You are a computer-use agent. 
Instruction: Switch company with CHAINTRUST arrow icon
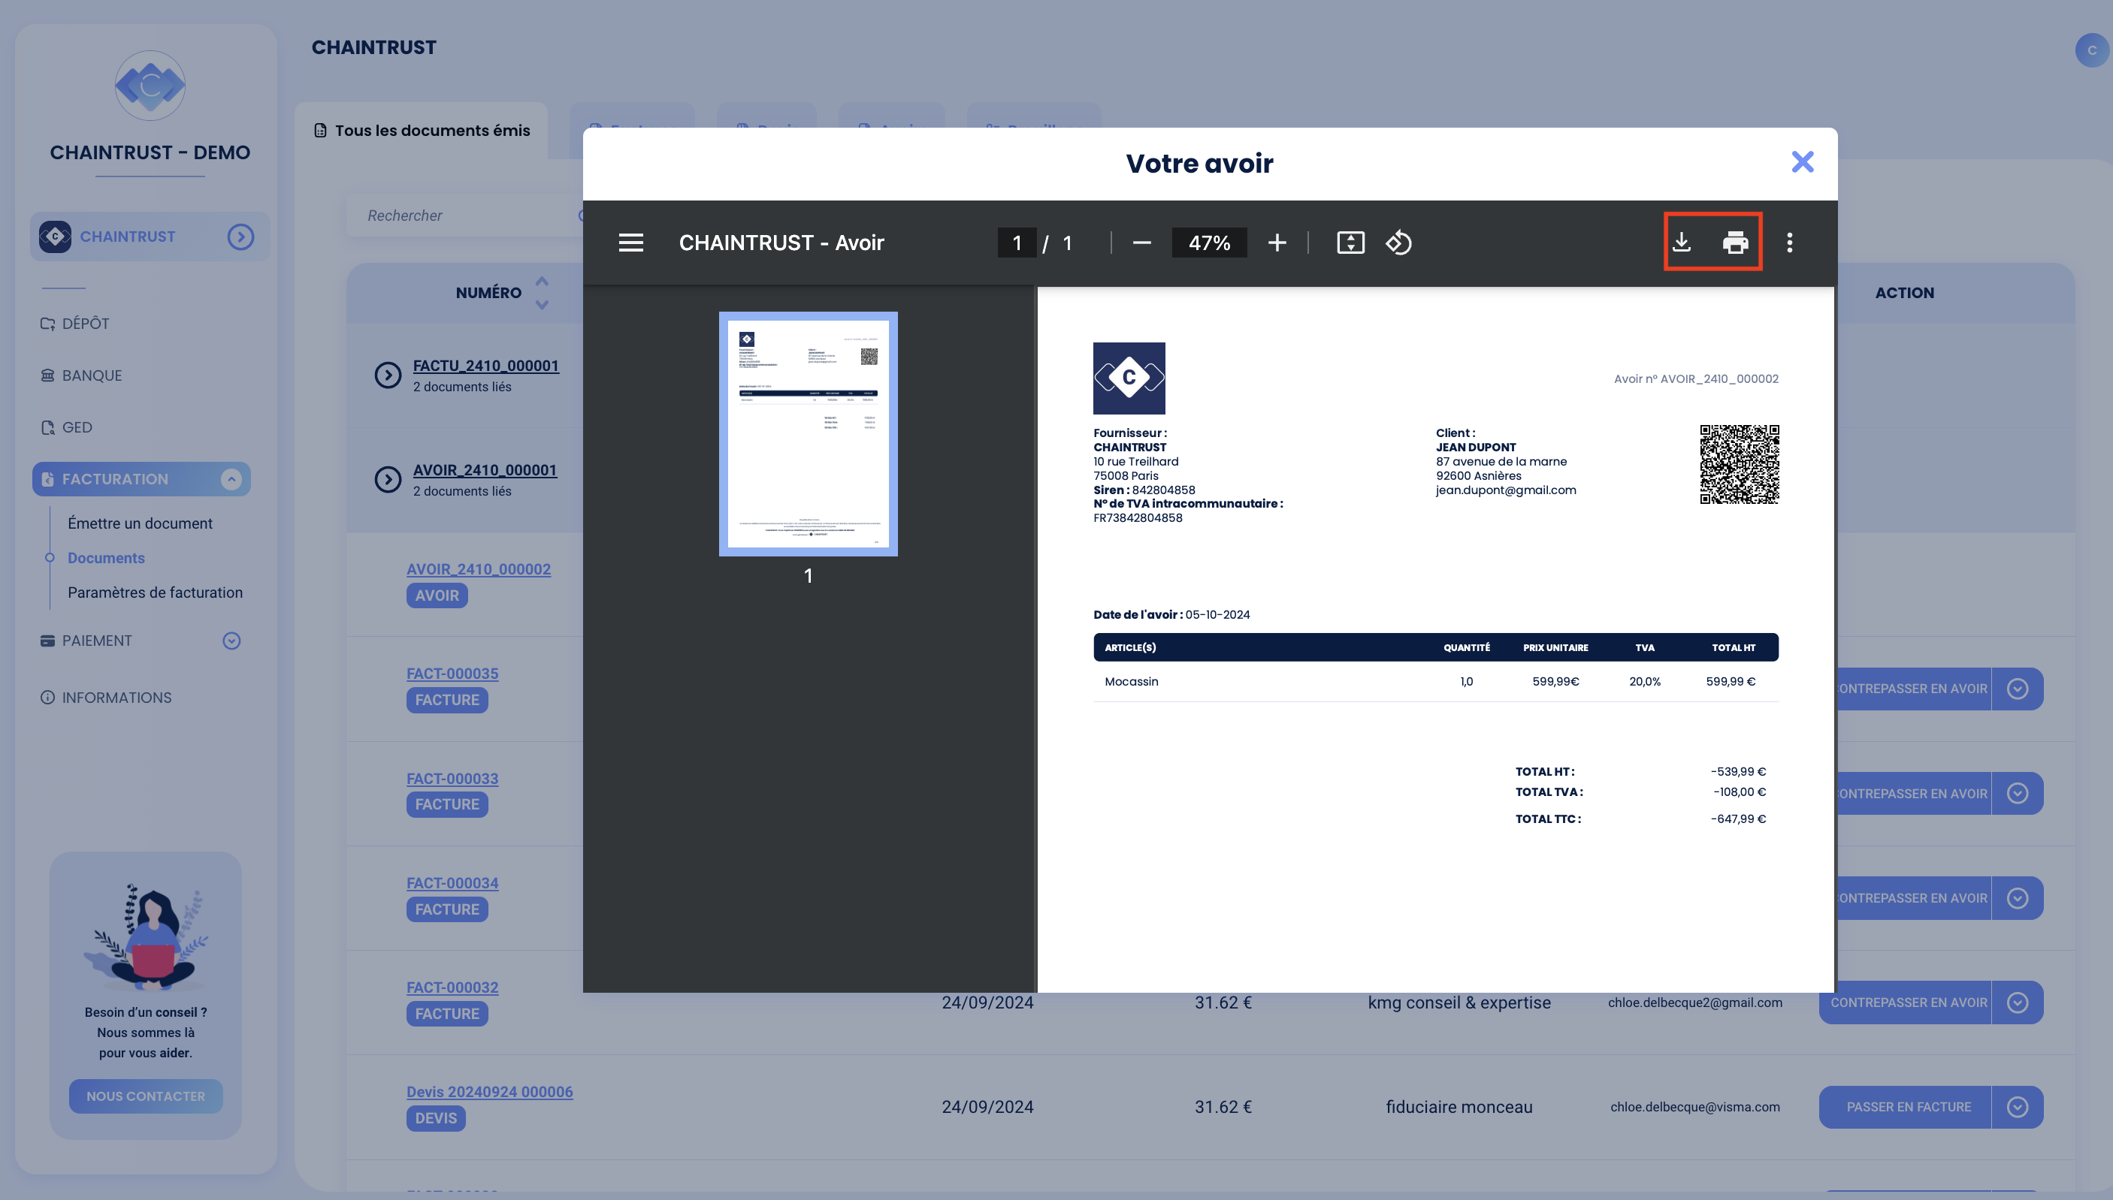coord(240,237)
